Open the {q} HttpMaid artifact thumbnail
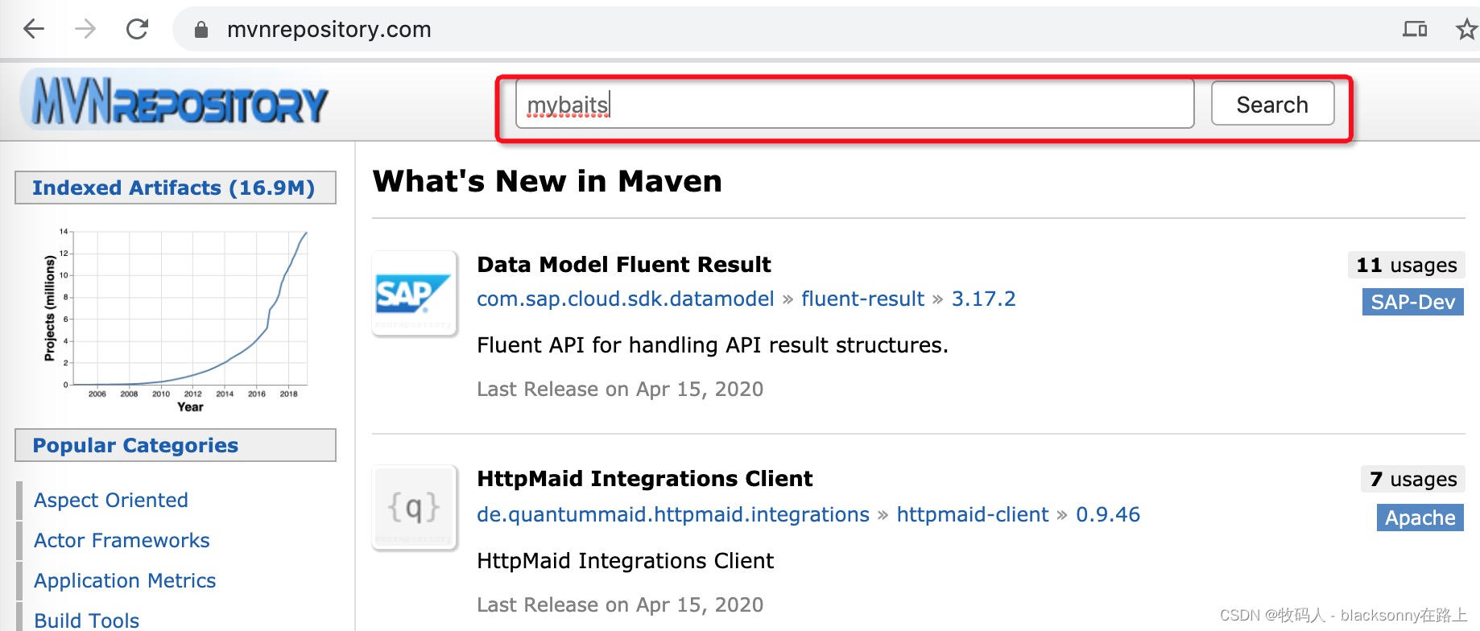The height and width of the screenshot is (631, 1480). pos(414,508)
